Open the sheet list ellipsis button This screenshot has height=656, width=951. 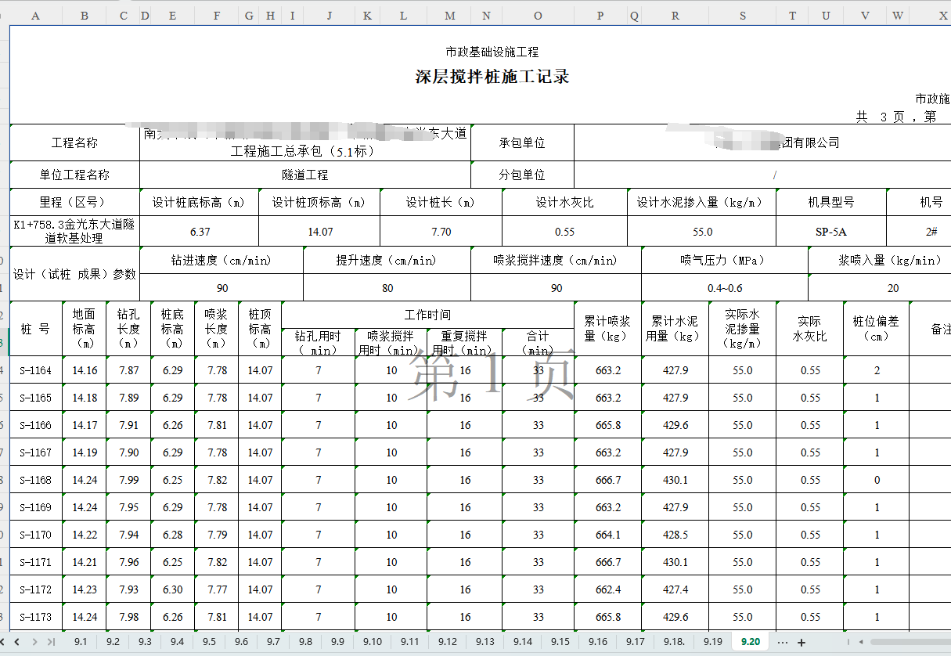783,642
